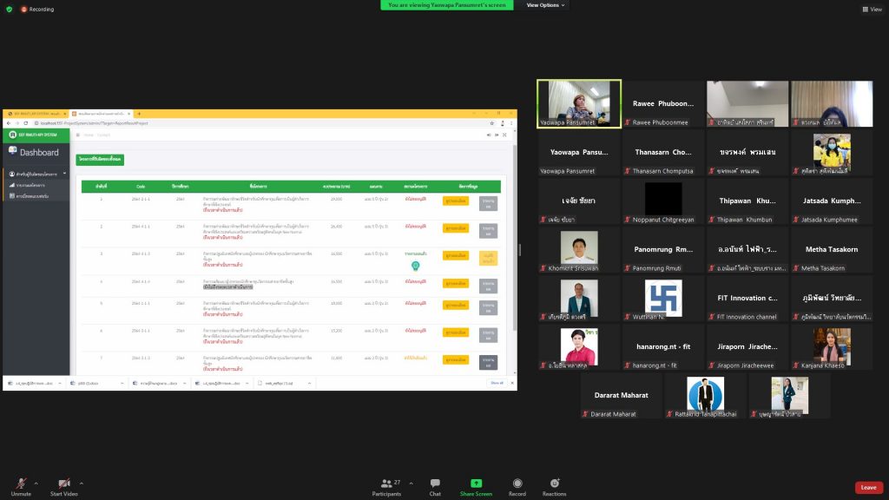
Task: Open the Participants panel
Action: pyautogui.click(x=386, y=484)
